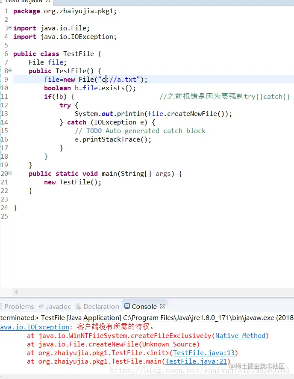Click the Chinese try/catch comment on line 11

pos(225,96)
